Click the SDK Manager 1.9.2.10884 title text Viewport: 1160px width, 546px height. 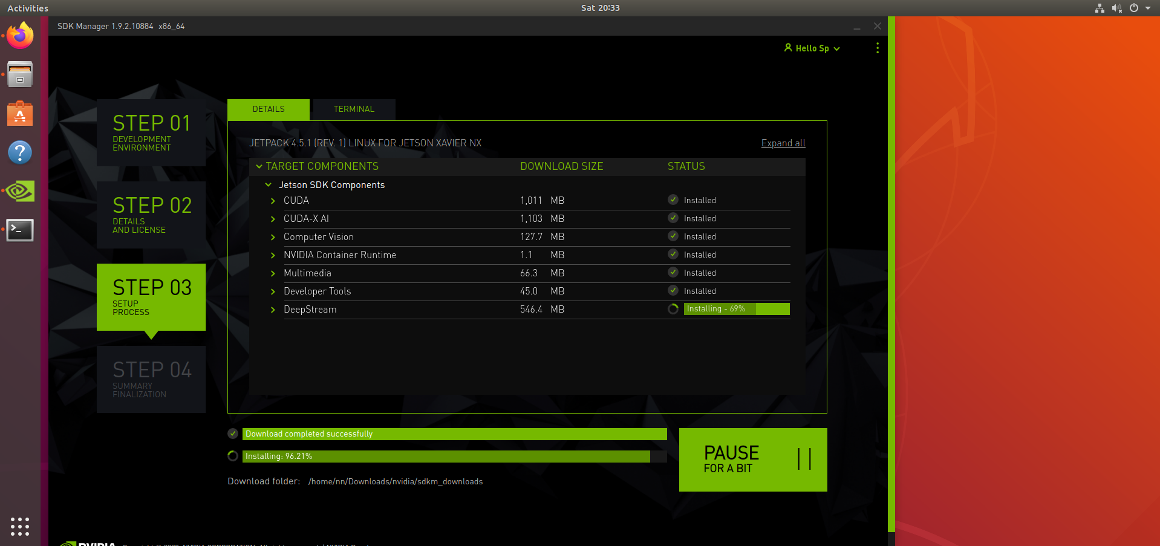(121, 27)
